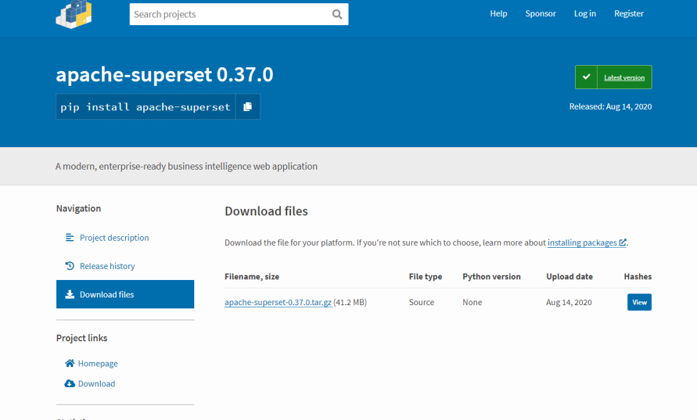Click the Latest version checkmark icon
Viewport: 697px width, 420px height.
pos(586,77)
